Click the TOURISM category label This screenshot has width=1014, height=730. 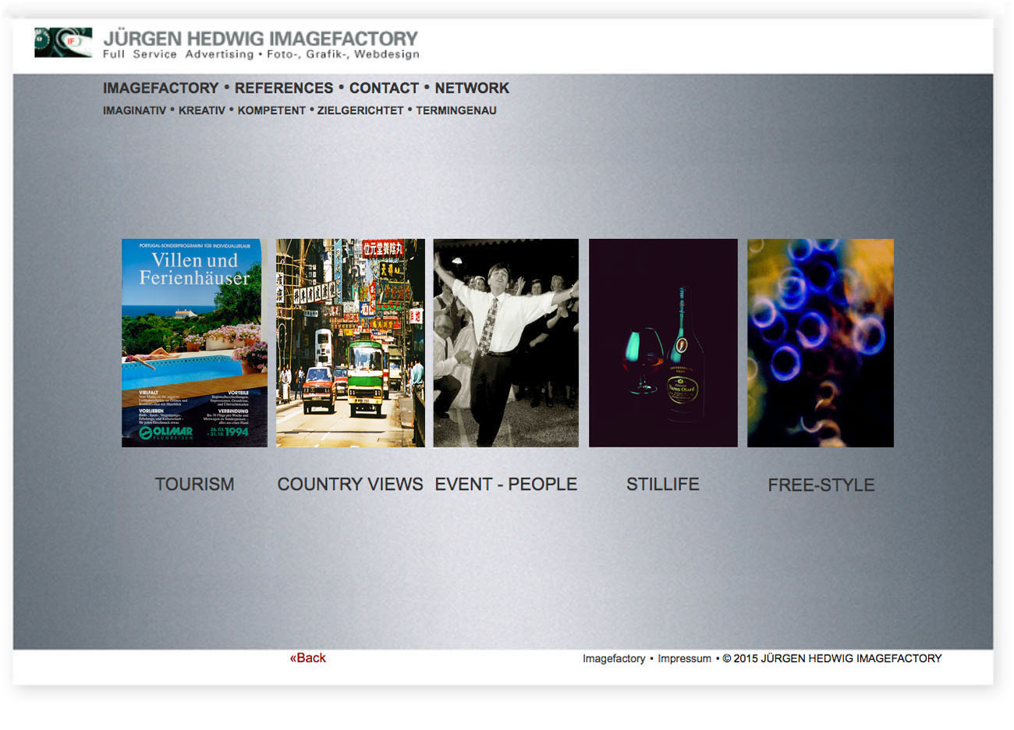point(194,484)
